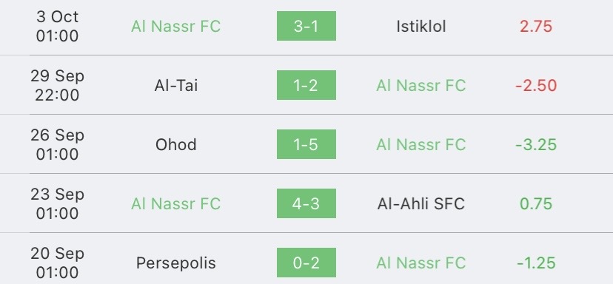Select Al Nassr FC in the 20 Sep row
The image size is (613, 284).
pos(421,263)
